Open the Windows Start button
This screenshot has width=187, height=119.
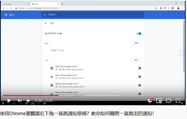(x=3, y=103)
